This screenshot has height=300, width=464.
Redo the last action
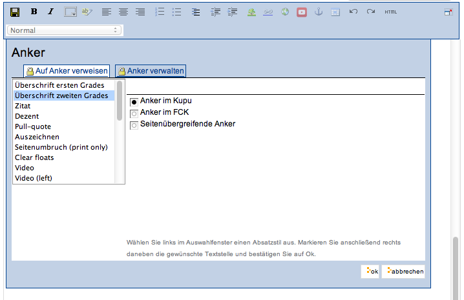[x=370, y=12]
